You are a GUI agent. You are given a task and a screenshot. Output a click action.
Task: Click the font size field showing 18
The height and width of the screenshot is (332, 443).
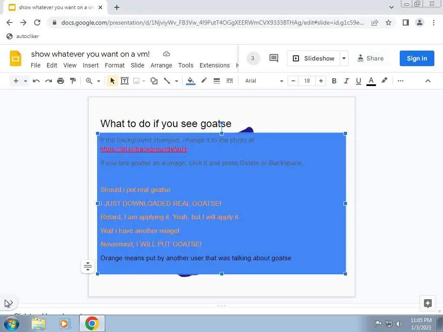[x=307, y=81]
